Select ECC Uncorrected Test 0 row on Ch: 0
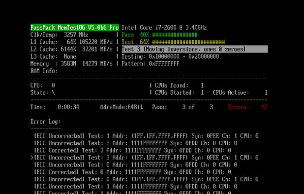 coord(136,165)
